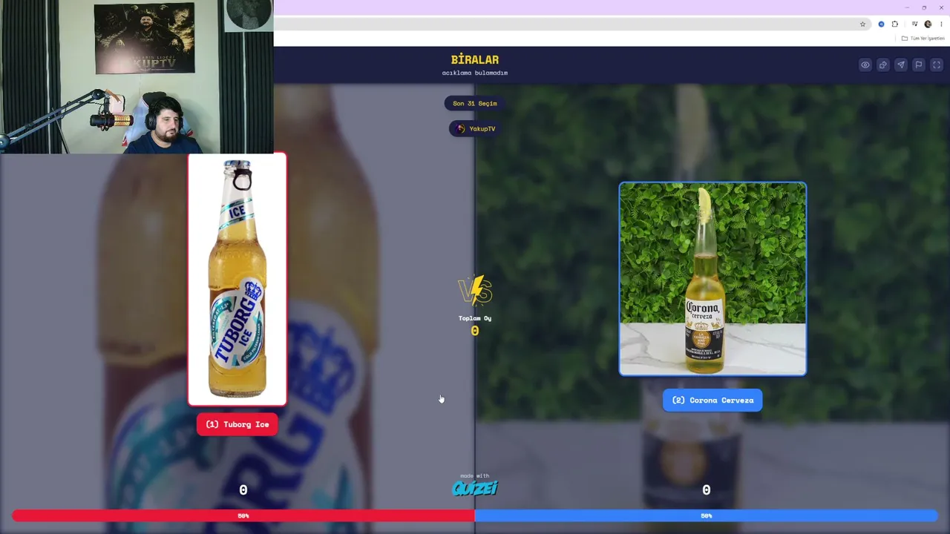Open the Chrome profile avatar

[x=928, y=24]
